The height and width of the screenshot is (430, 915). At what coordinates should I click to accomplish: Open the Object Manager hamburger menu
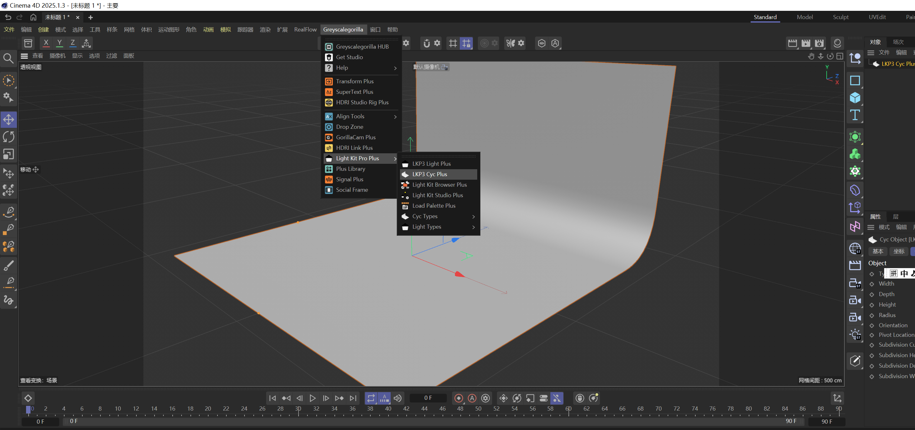(x=870, y=52)
